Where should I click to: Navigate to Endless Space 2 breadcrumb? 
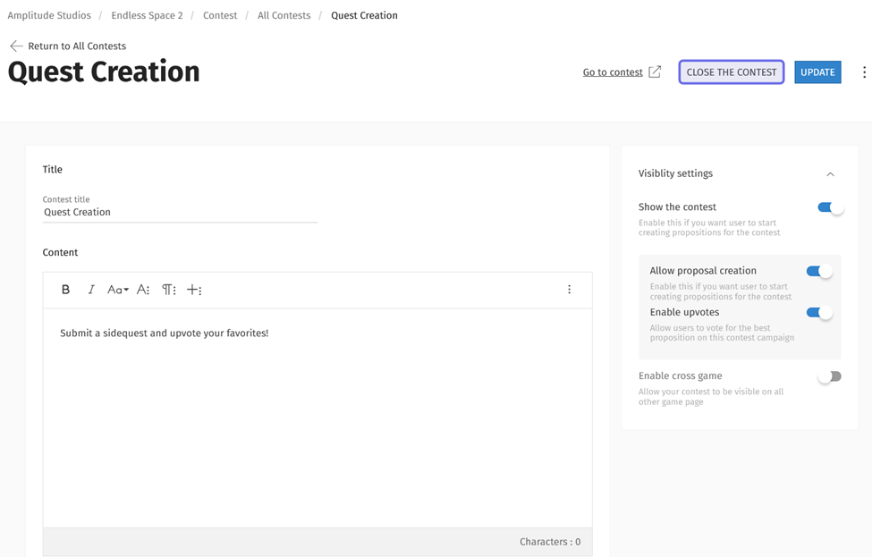147,15
